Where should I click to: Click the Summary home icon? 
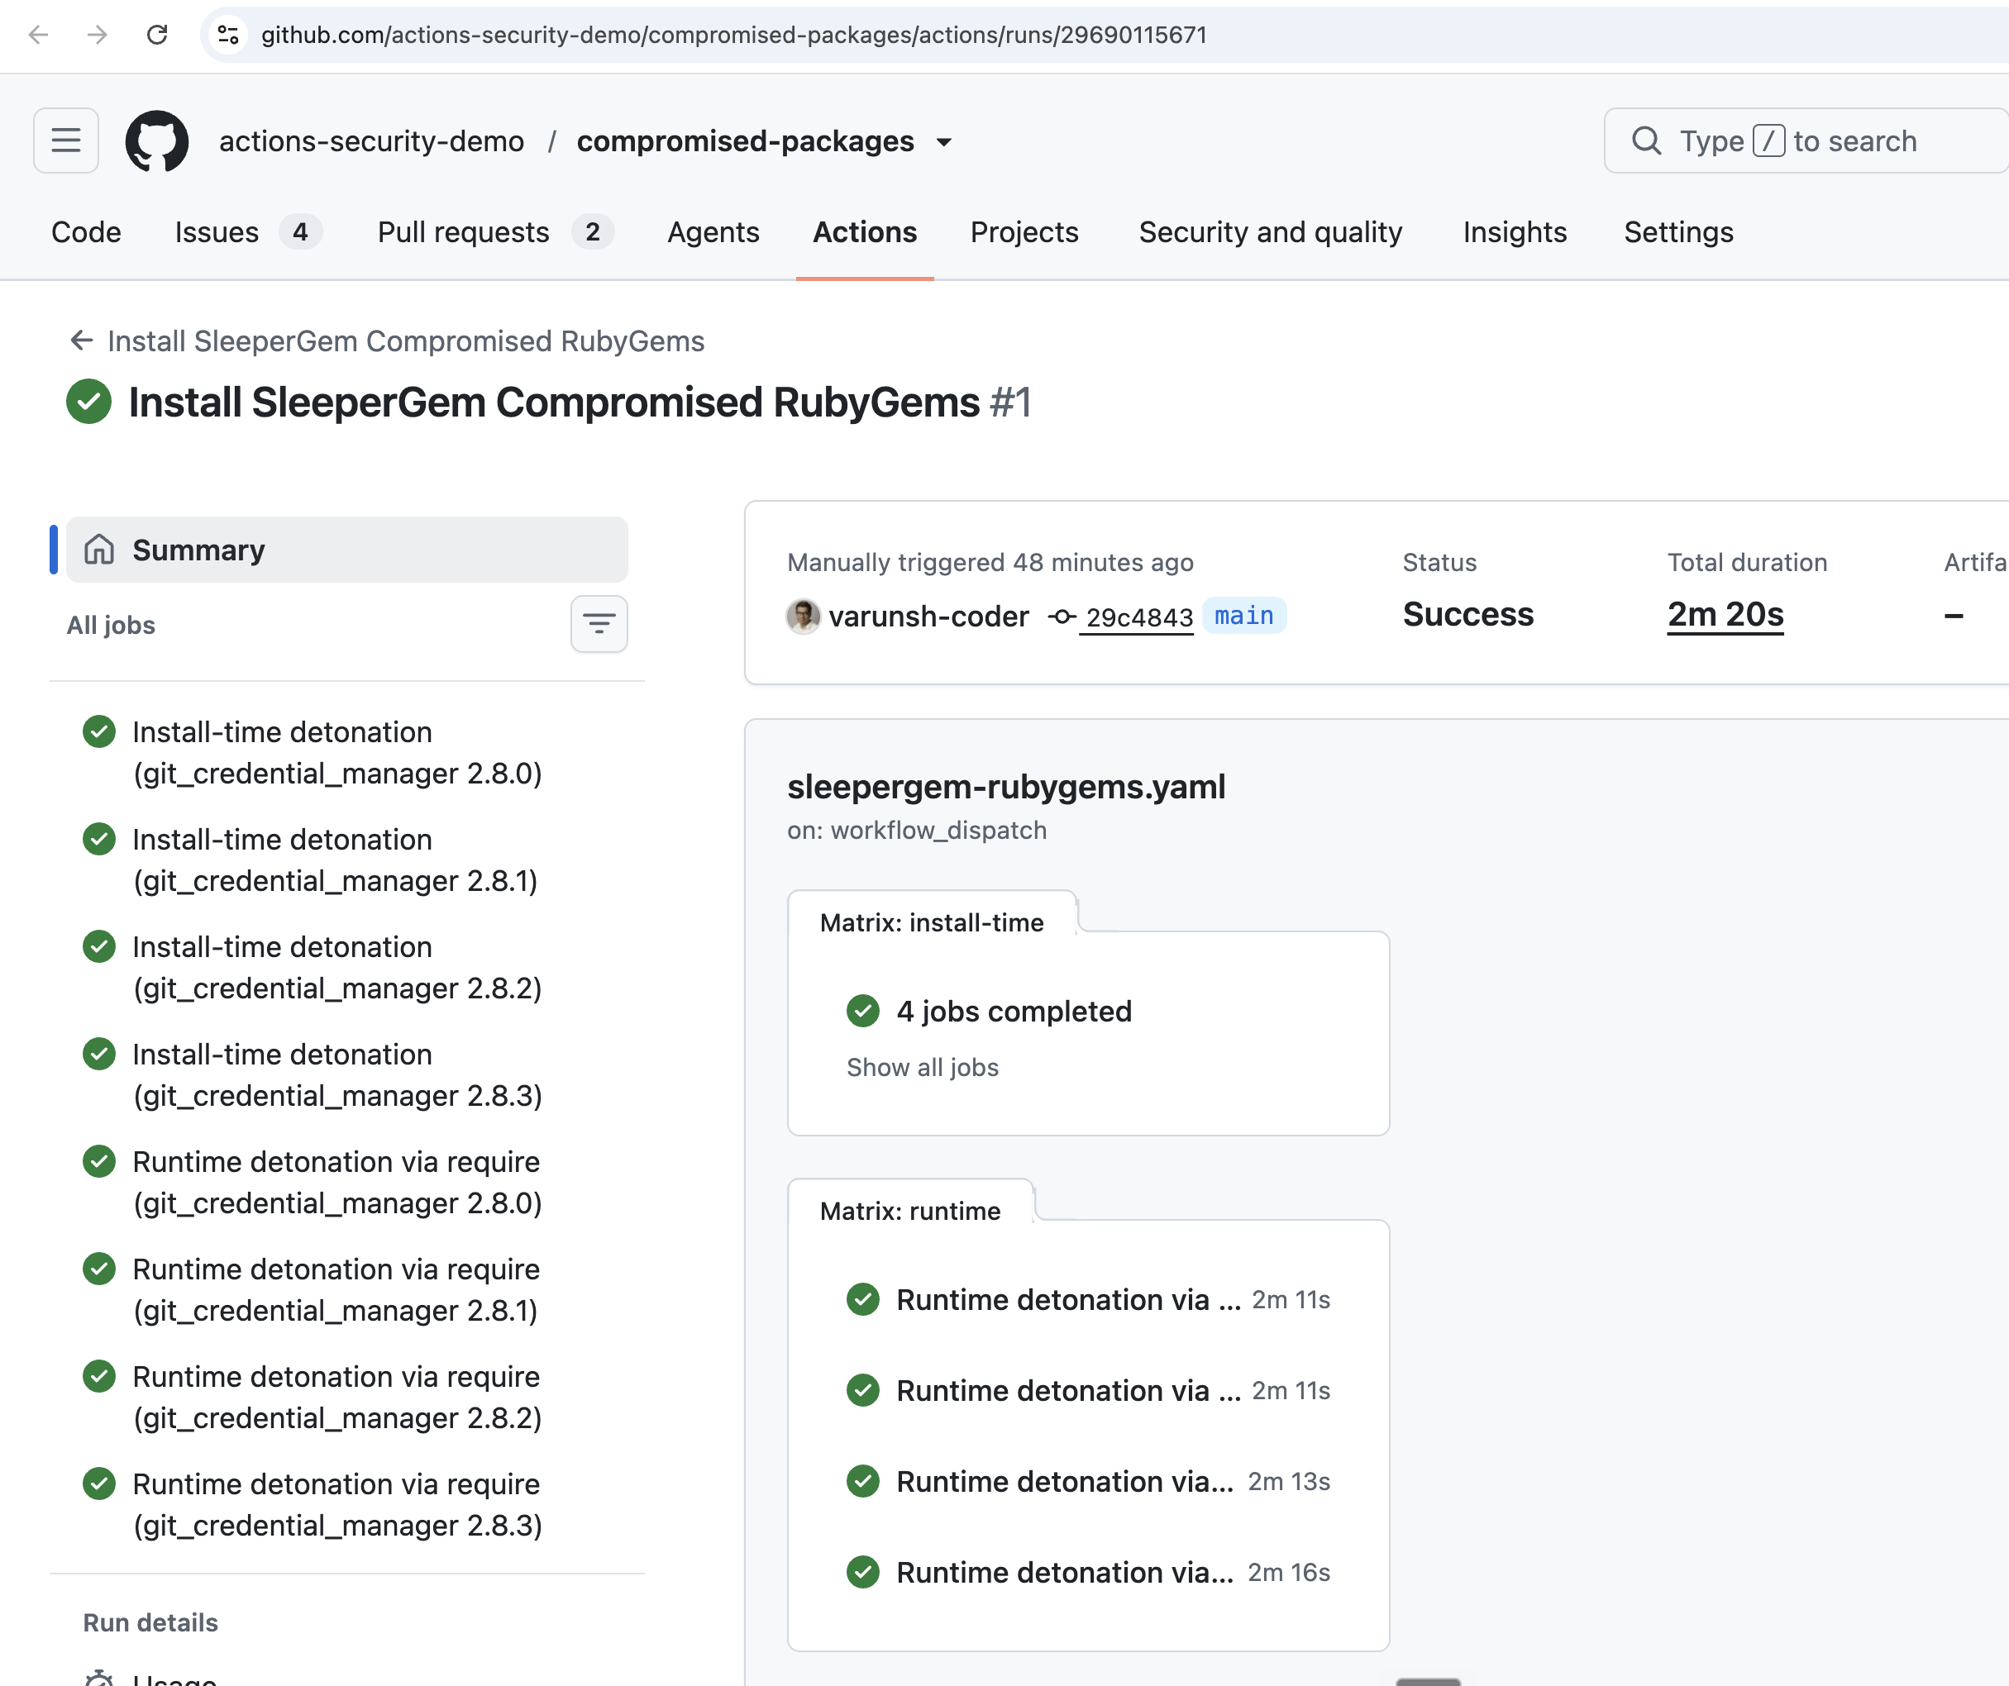99,550
